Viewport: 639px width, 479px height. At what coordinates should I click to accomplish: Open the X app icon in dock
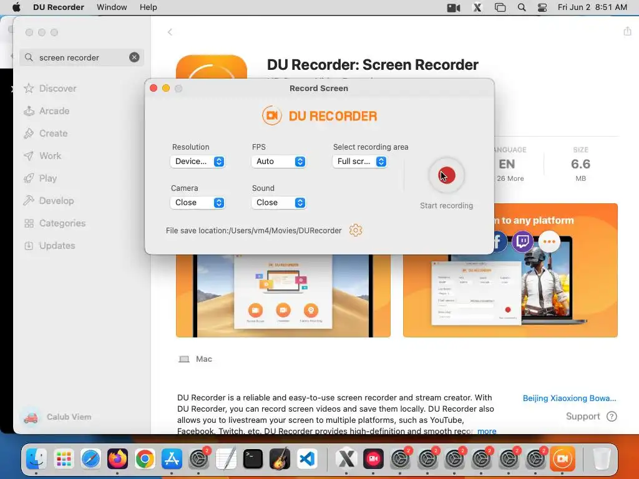346,459
